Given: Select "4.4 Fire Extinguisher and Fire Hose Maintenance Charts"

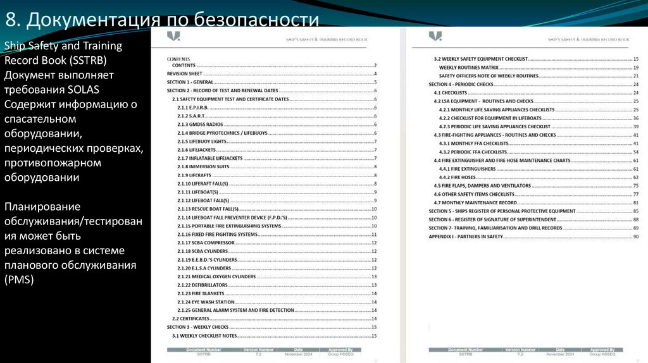Looking at the screenshot, I should [x=536, y=160].
